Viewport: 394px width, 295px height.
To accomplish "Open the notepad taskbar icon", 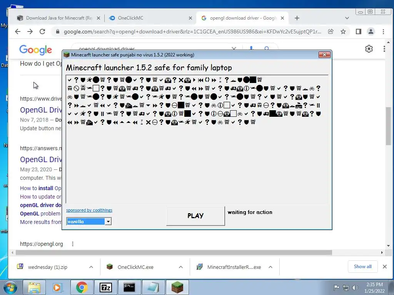I will pos(153,287).
